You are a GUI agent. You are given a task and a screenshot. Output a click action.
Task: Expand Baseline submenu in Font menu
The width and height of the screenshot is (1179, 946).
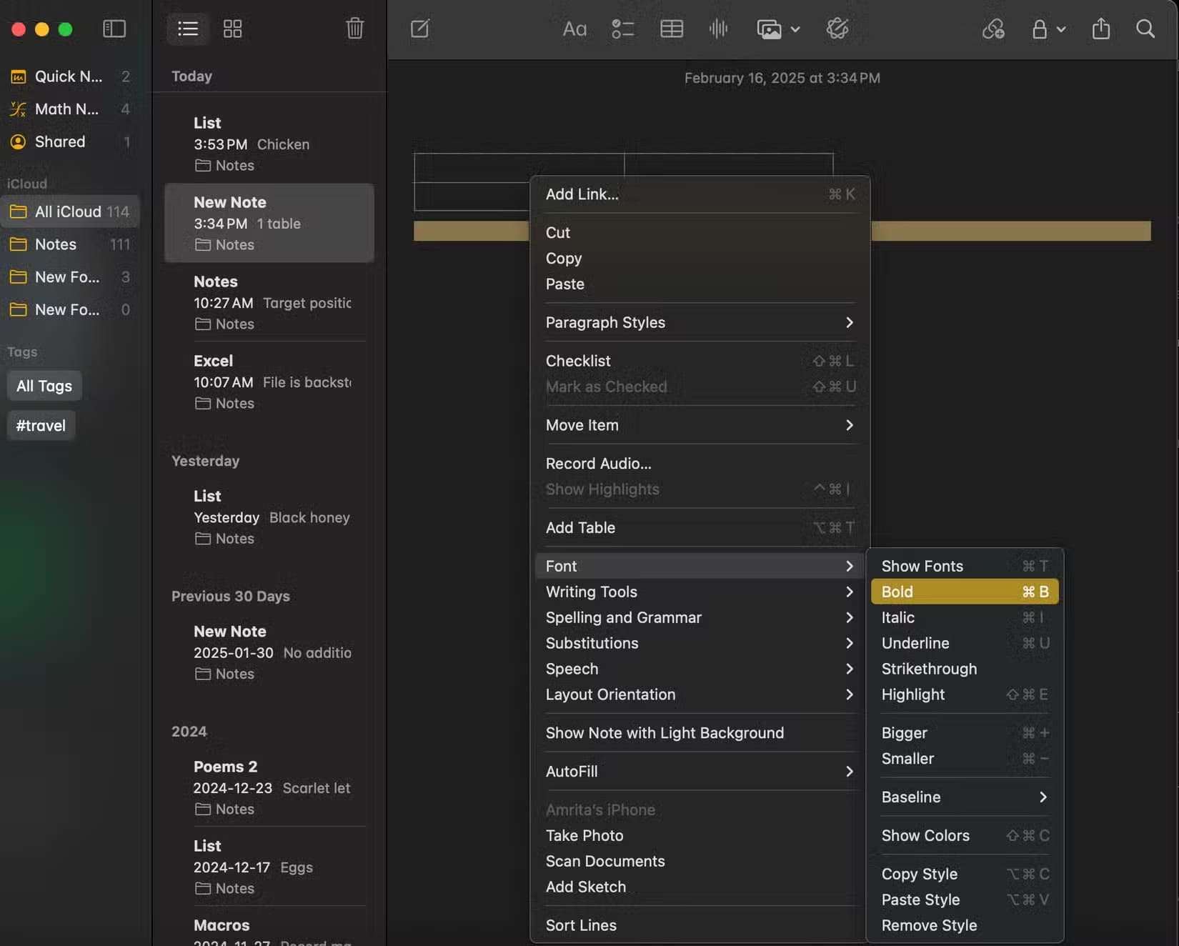[x=965, y=797]
